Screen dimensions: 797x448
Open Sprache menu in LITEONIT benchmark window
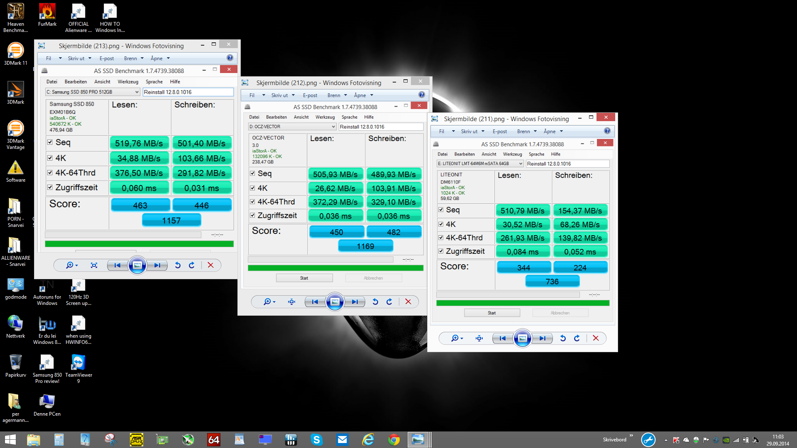point(536,154)
